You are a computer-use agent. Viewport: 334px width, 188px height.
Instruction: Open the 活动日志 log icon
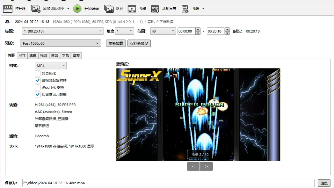coord(155,9)
